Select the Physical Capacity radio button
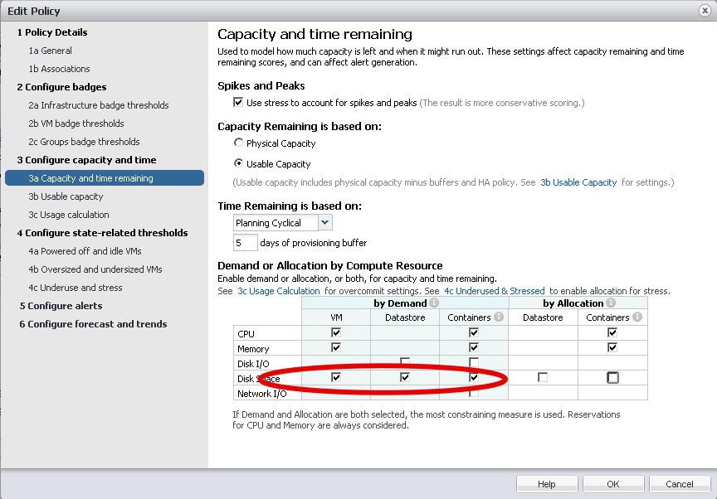The width and height of the screenshot is (717, 499). (239, 143)
